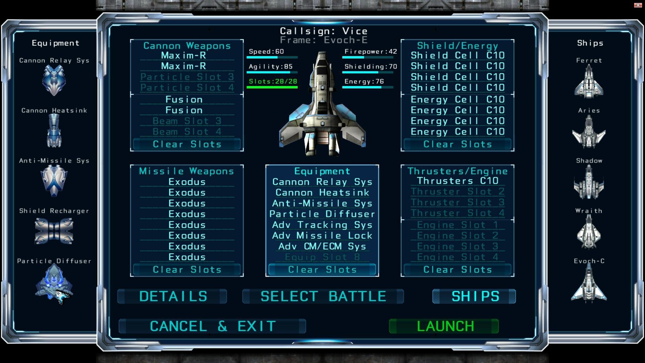Open the SELECT BATTLE menu

point(322,296)
